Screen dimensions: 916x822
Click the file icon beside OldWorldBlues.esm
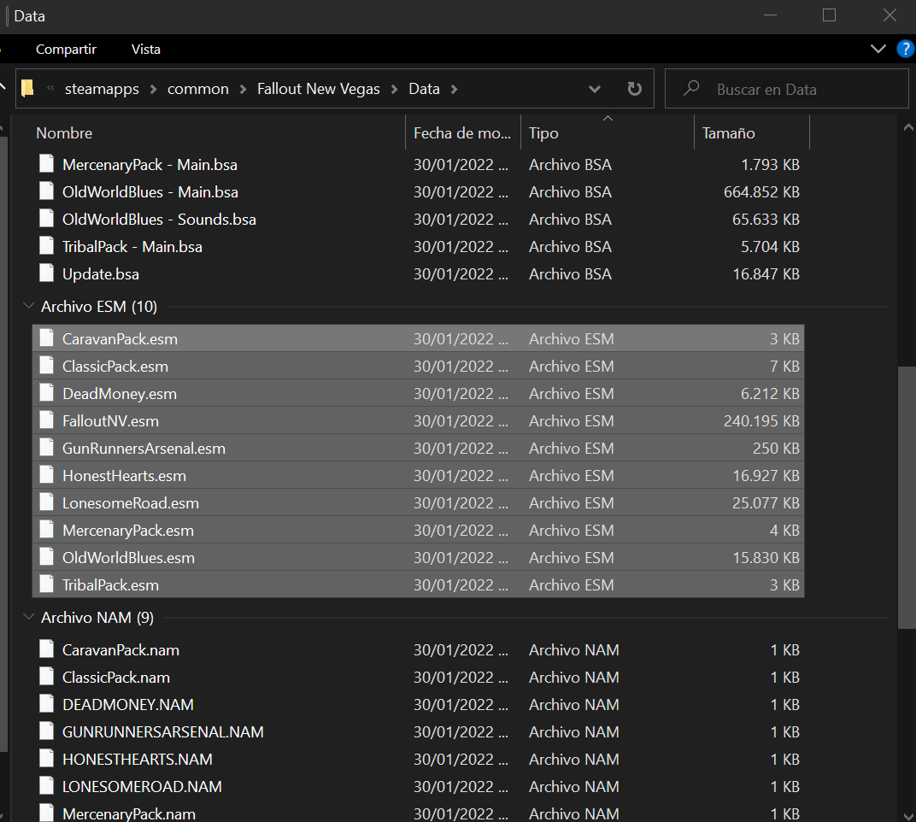47,558
